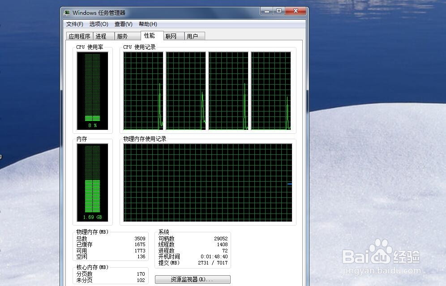446x286 pixels.
Task: Switch to the 应用程序 tab
Action: click(80, 36)
